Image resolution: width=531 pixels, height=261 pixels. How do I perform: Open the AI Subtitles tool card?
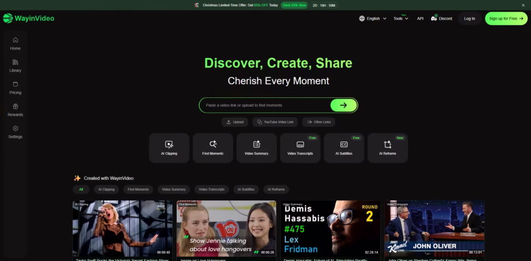[x=344, y=148]
